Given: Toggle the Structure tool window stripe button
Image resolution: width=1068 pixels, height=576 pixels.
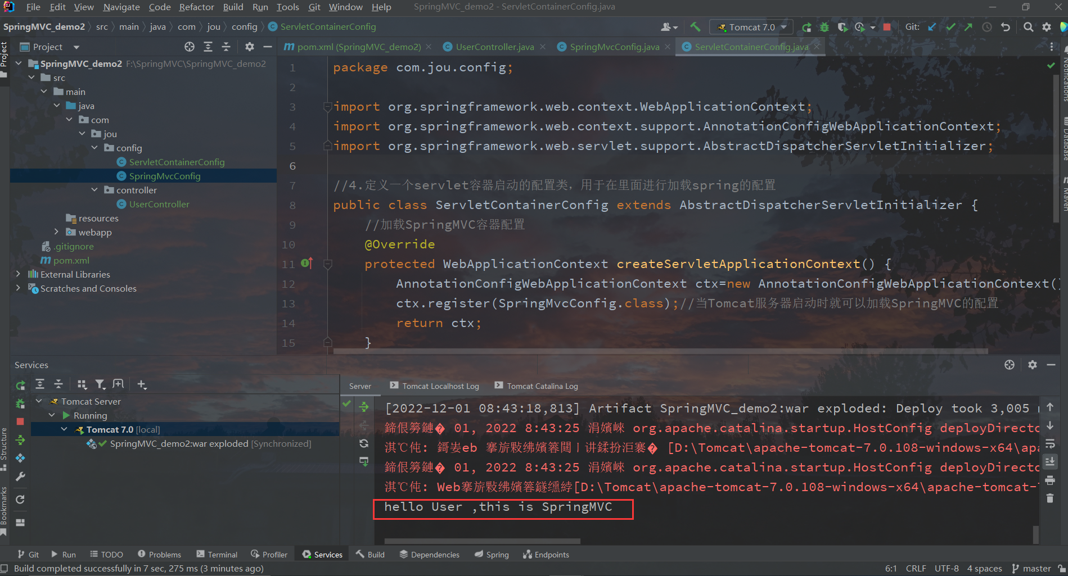Looking at the screenshot, I should coord(4,447).
